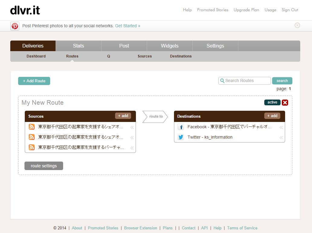Delete My New Route with red X
This screenshot has height=233, width=312.
tap(285, 103)
